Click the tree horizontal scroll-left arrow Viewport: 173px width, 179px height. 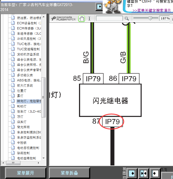pos(3,163)
